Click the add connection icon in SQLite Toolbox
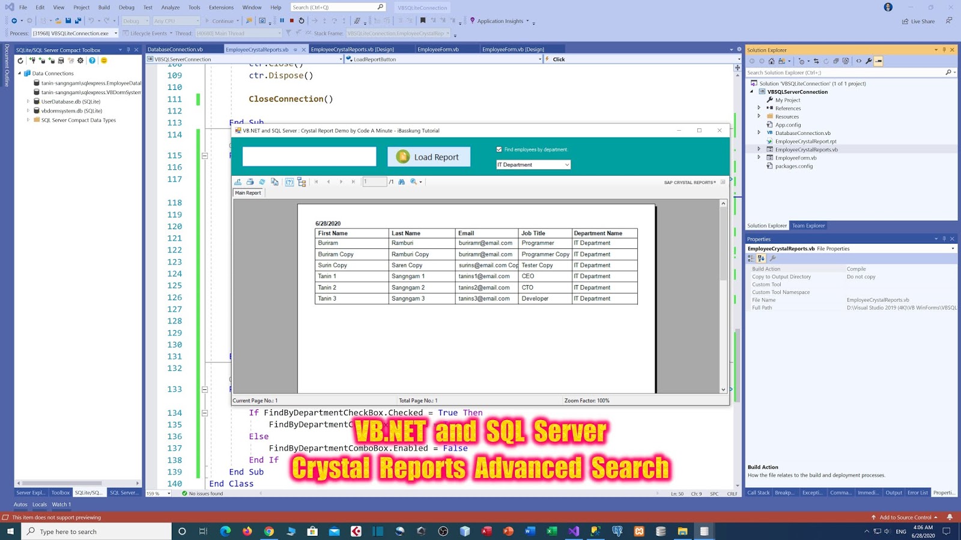This screenshot has height=540, width=961. click(33, 61)
